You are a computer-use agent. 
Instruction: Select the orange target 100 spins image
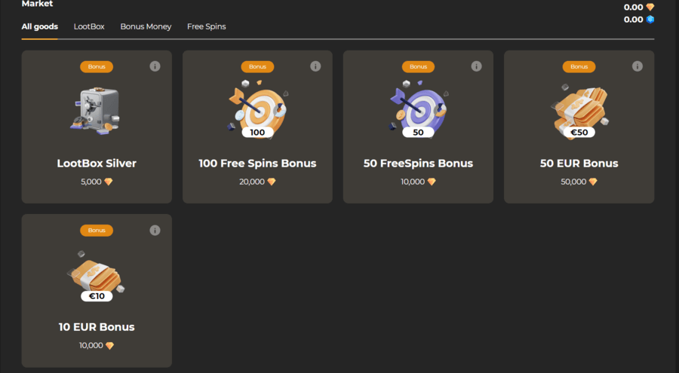coord(258,109)
